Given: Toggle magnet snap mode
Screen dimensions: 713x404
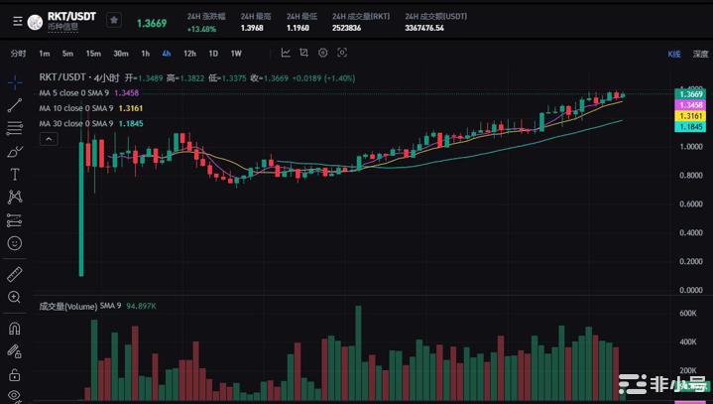Looking at the screenshot, I should pos(15,328).
